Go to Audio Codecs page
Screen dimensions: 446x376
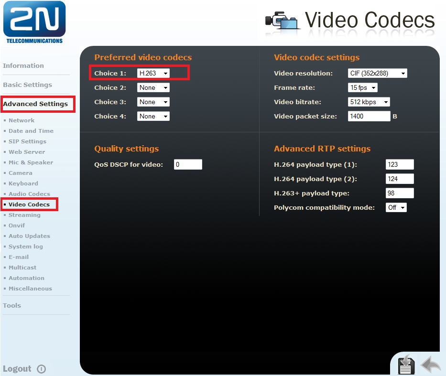pyautogui.click(x=29, y=194)
